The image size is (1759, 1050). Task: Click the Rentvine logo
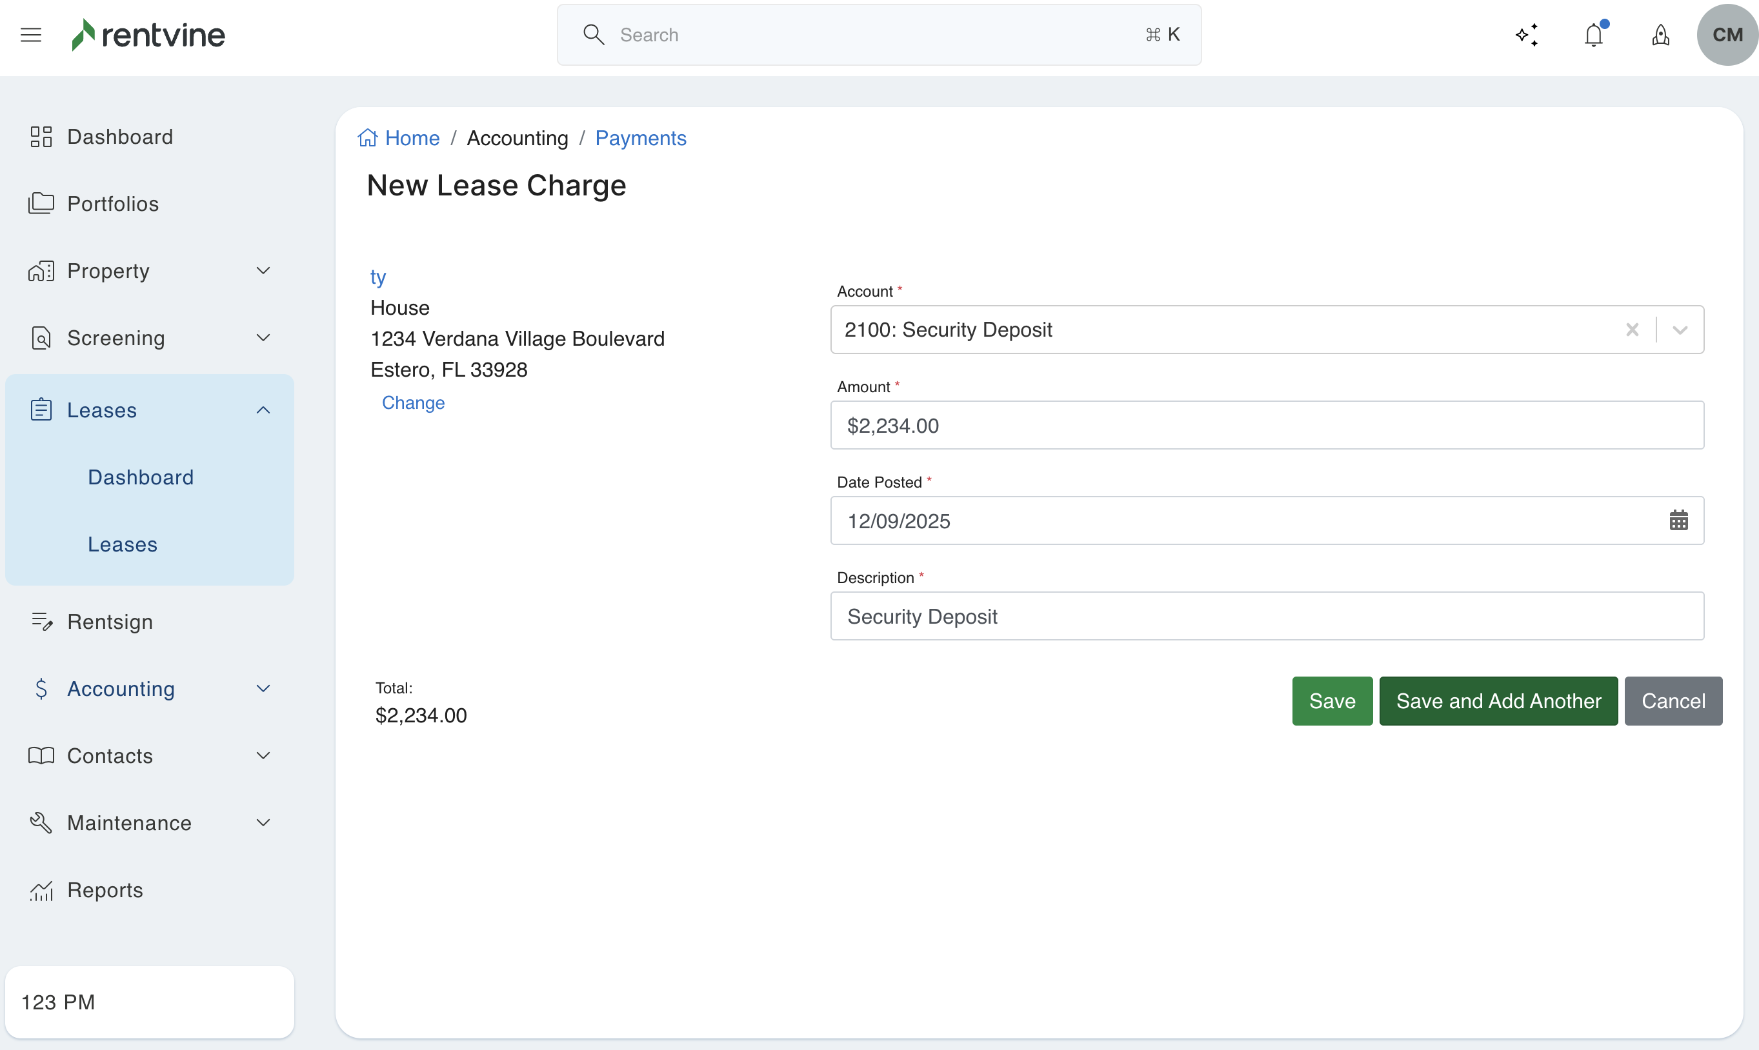click(x=148, y=35)
